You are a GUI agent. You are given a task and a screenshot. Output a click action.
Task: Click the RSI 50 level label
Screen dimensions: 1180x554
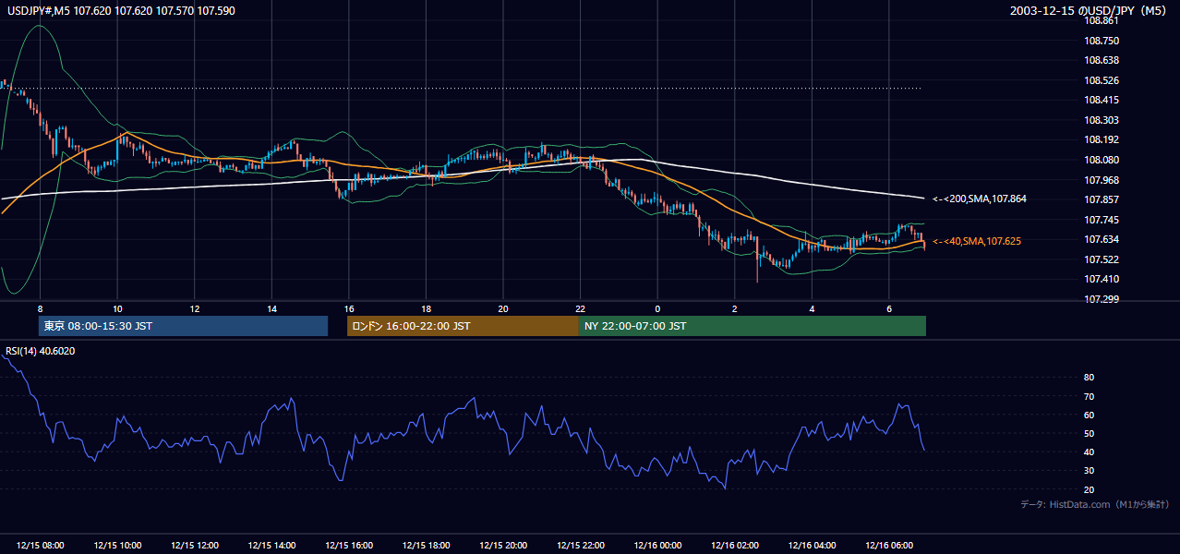click(1089, 433)
